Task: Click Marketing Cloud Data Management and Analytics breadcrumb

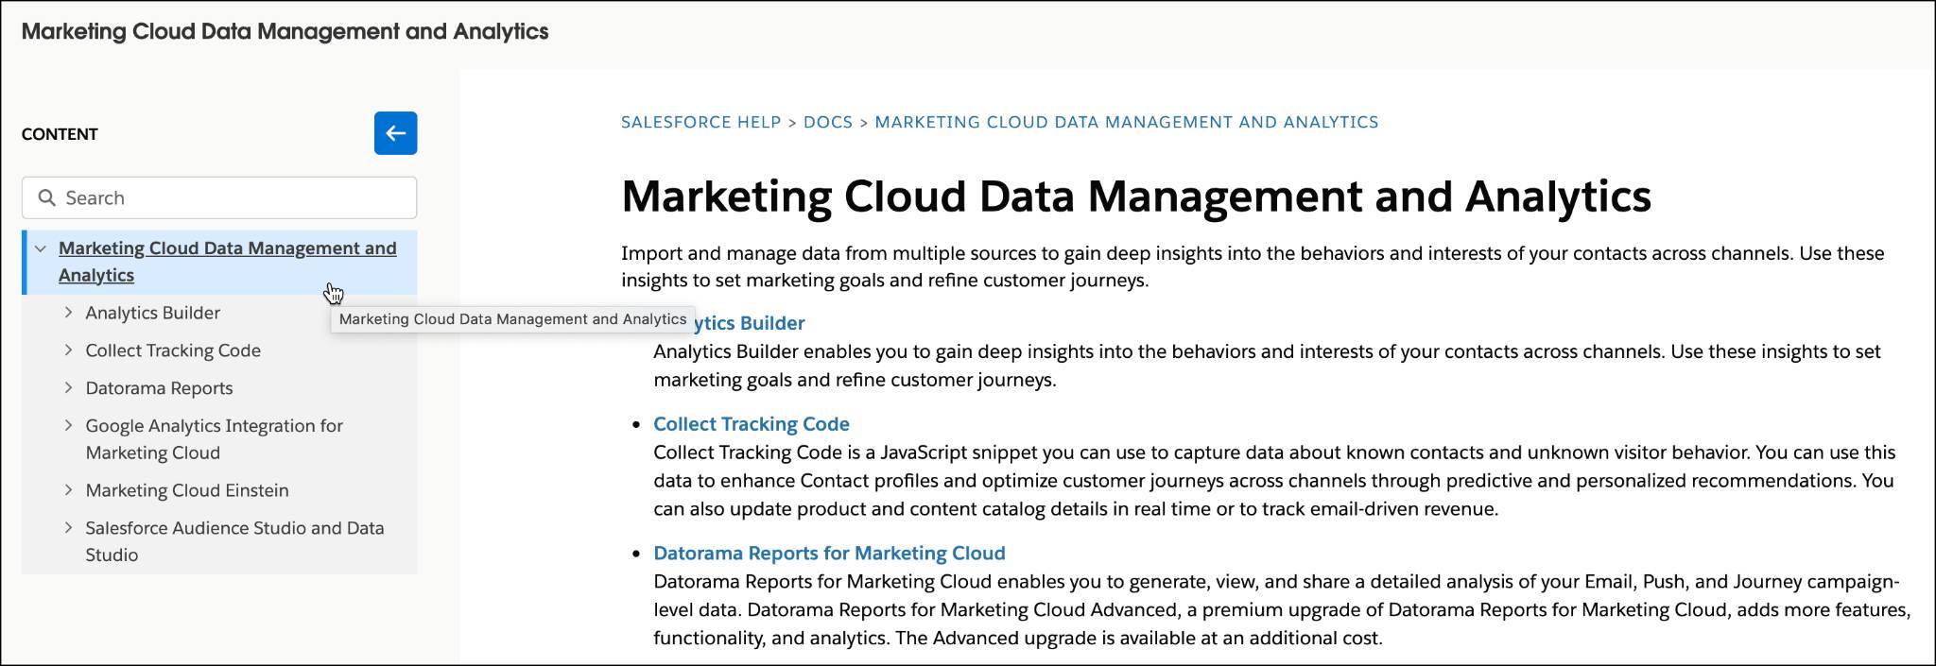Action: (1127, 122)
